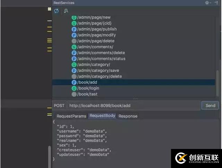Click the "realname" line in request body
Viewport: 222px width, 168px height.
pos(82,141)
